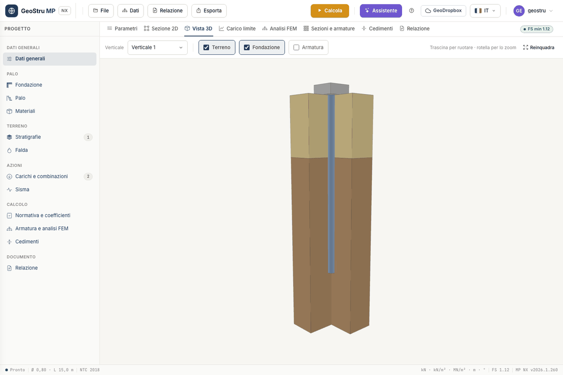Click the Cedimenti icon in sidebar
Viewport: 563px width, 375px height.
tap(9, 242)
